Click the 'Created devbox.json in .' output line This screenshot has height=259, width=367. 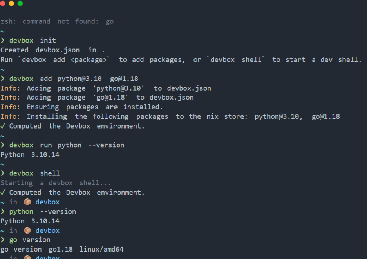pyautogui.click(x=52, y=50)
